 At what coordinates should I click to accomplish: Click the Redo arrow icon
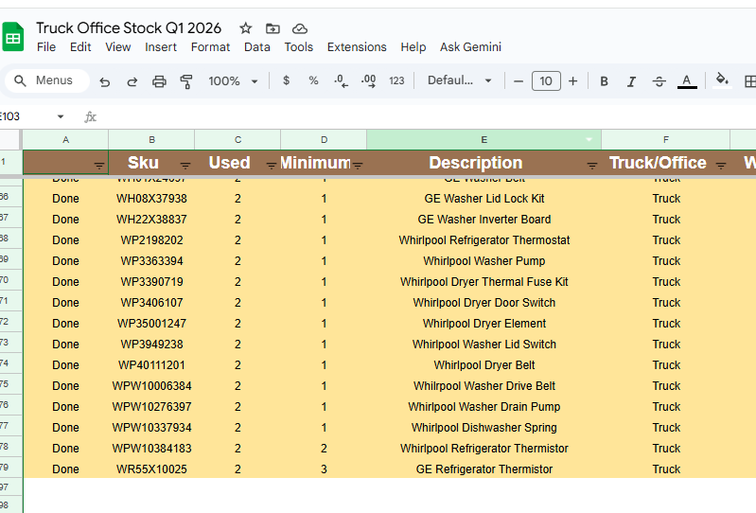coord(132,81)
